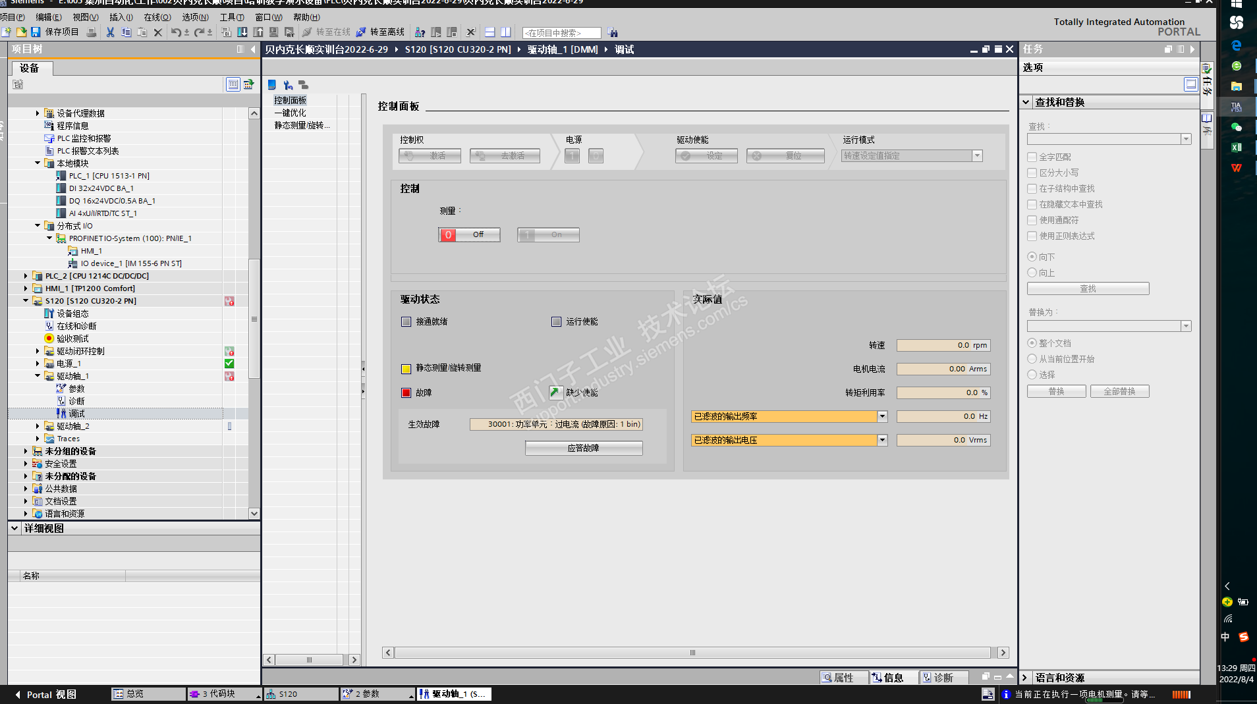Click the third icon in commissioning toolbar
The width and height of the screenshot is (1257, 704).
click(x=303, y=84)
